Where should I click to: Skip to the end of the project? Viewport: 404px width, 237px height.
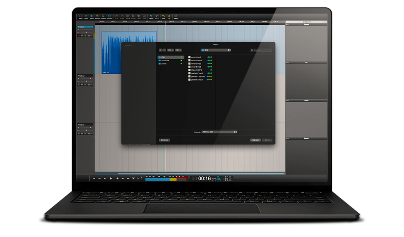[x=128, y=179]
